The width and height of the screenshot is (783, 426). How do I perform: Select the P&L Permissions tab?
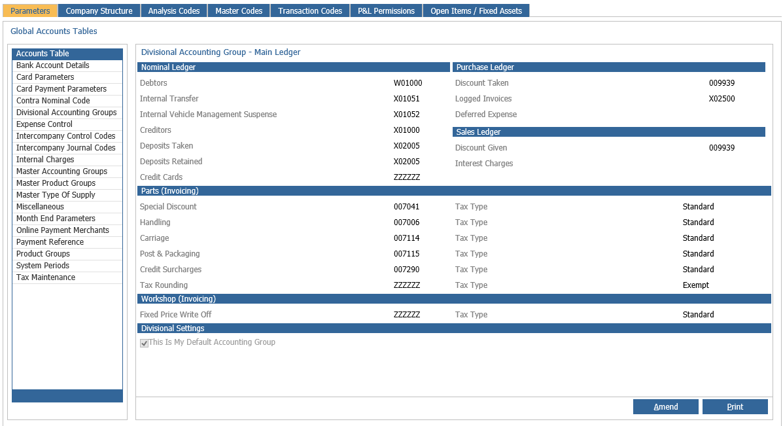[386, 10]
